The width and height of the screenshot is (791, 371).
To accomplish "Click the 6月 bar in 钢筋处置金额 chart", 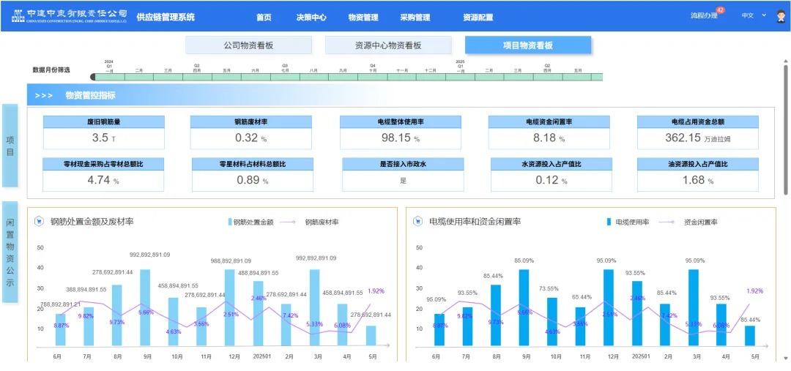I will (x=61, y=330).
